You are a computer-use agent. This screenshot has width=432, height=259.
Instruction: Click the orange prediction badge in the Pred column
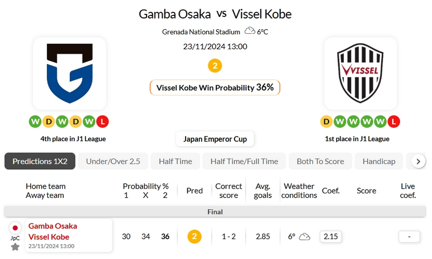pos(194,236)
